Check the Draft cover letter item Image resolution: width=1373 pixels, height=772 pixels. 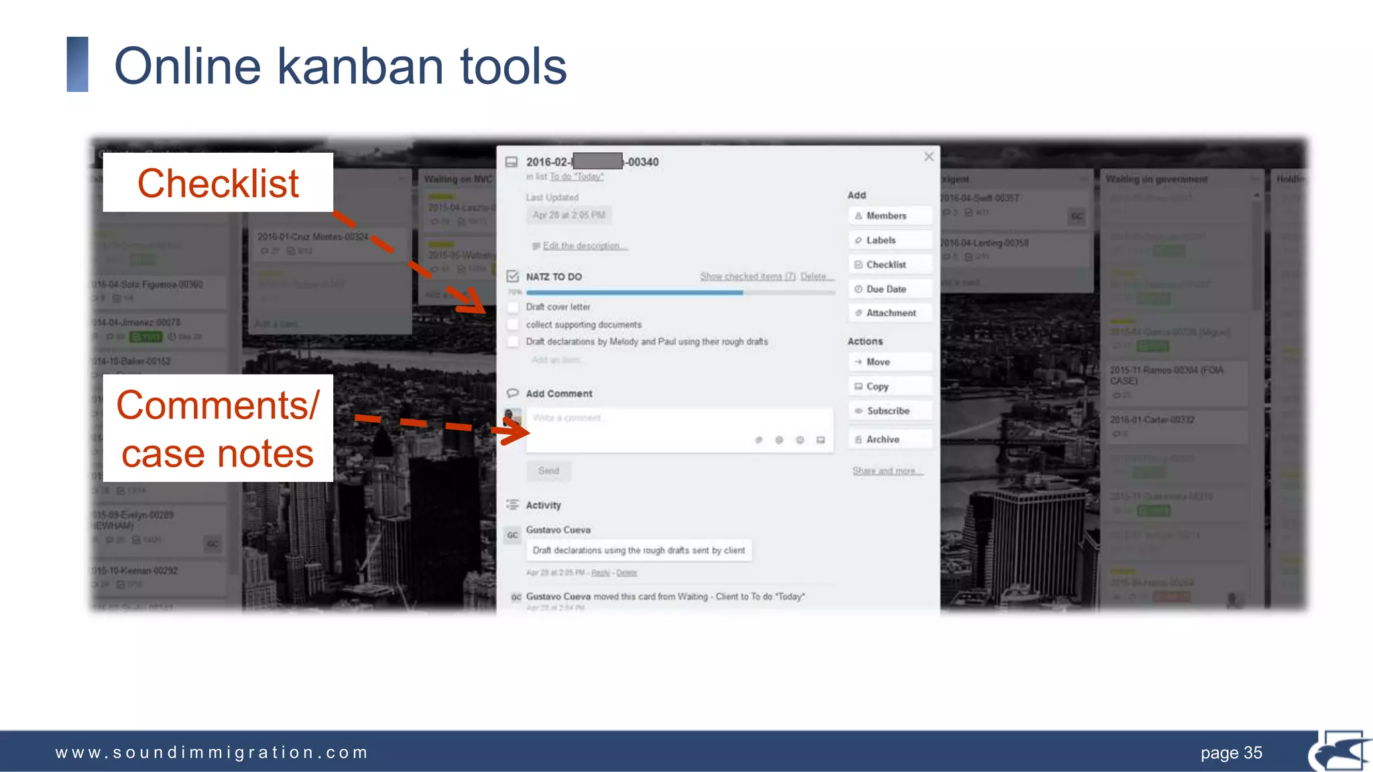click(x=513, y=307)
